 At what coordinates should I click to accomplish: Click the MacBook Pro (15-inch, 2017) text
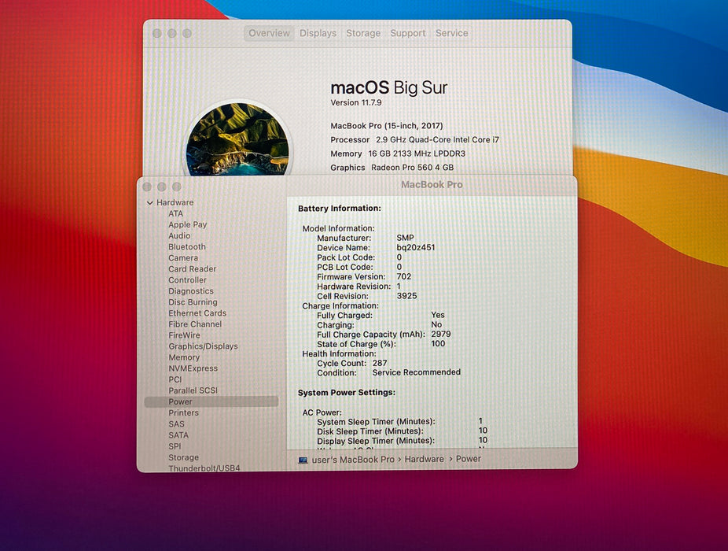click(x=387, y=125)
